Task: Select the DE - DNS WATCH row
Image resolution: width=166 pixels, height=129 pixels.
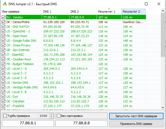Action: tap(74, 27)
